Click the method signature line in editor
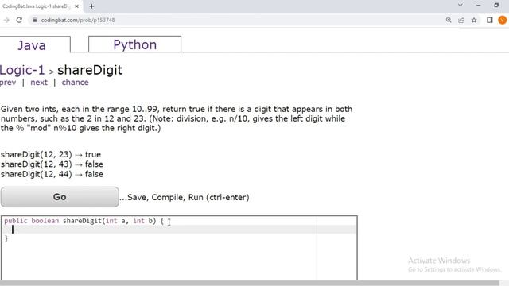This screenshot has width=509, height=286. (x=84, y=221)
